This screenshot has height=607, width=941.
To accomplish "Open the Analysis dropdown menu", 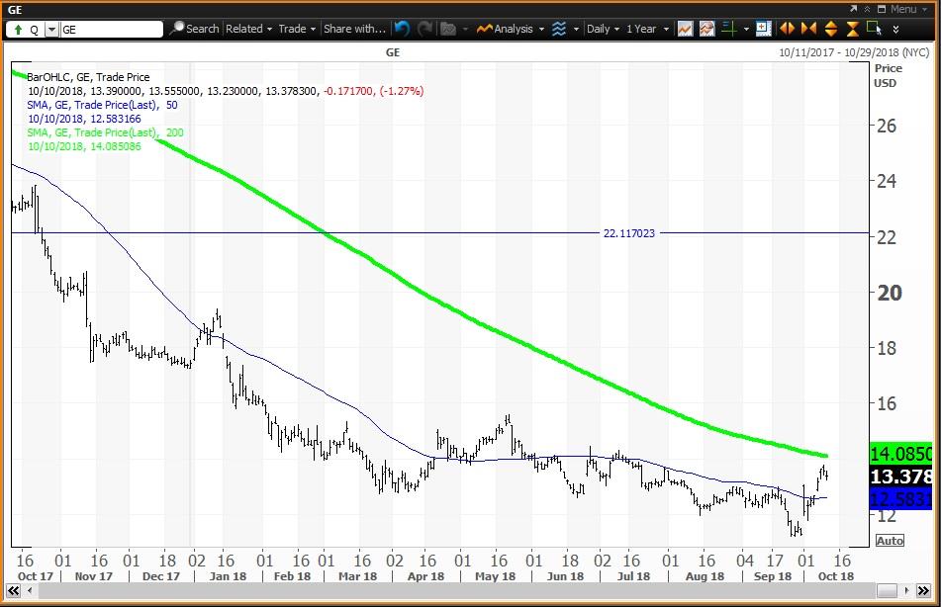I will tap(511, 29).
